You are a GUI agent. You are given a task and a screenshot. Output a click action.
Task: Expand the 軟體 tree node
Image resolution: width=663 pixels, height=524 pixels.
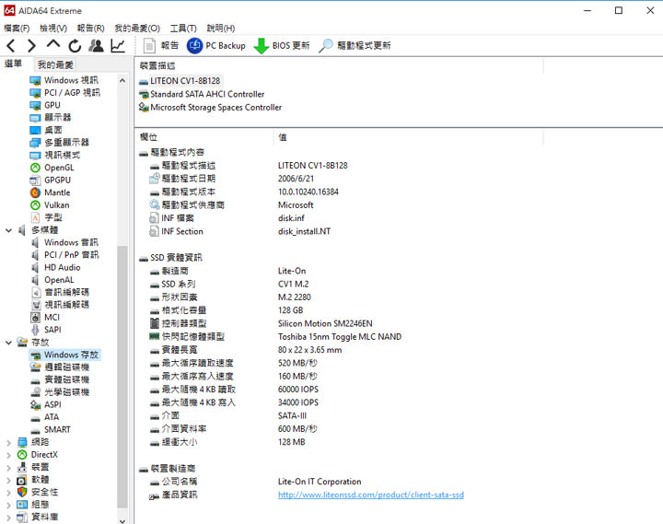8,480
